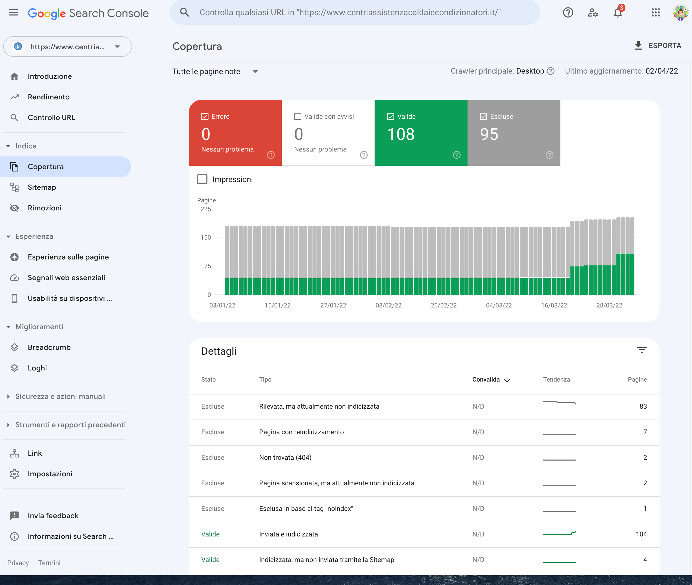Viewport: 692px width, 585px height.
Task: Click the help icon in Escluse card
Action: tap(550, 155)
